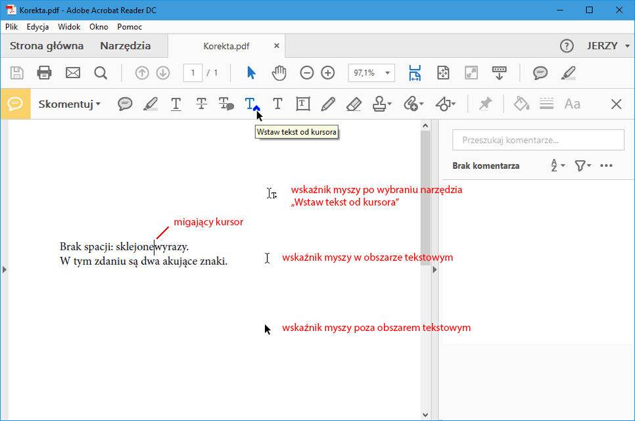Viewport: 635px width, 421px height.
Task: Open the filter comments dropdown
Action: [582, 166]
